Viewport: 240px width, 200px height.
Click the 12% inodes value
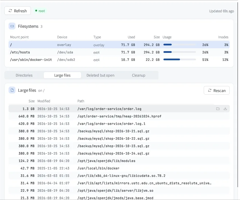[x=225, y=60]
